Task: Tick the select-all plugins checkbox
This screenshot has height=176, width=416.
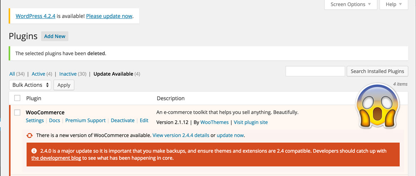Action: pyautogui.click(x=17, y=98)
